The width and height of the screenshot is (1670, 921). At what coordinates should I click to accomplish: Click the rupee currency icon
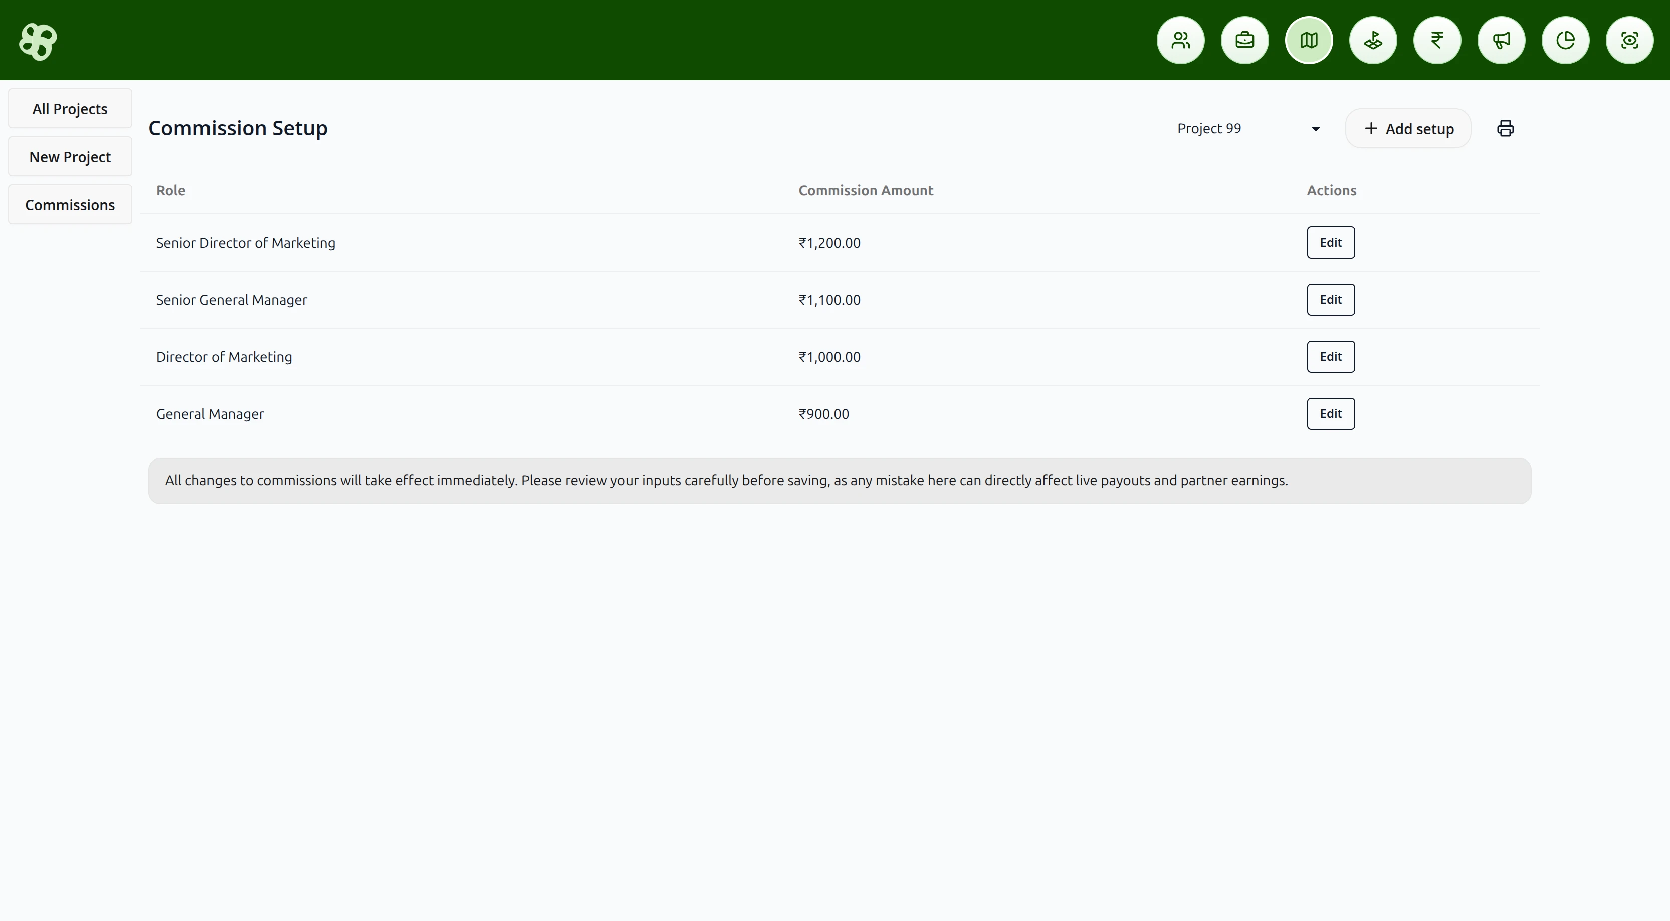[1437, 40]
